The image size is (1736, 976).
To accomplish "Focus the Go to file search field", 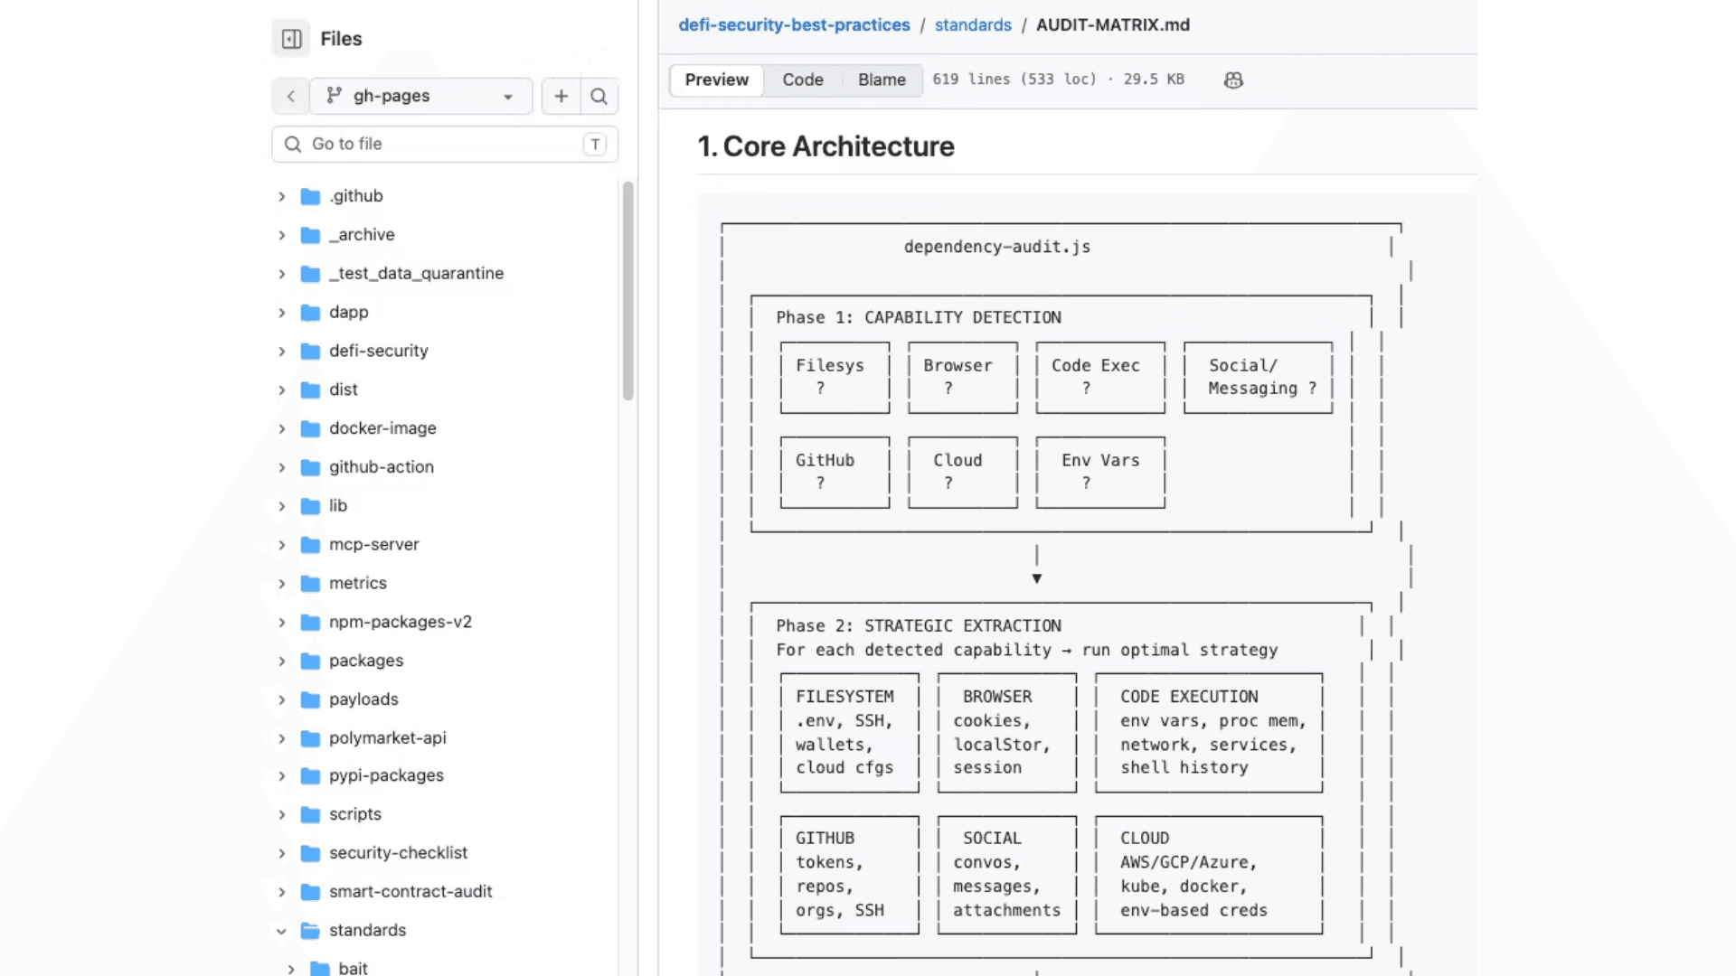I will pos(445,144).
